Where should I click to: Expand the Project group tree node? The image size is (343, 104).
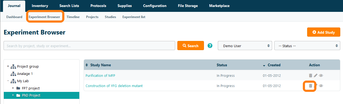click(x=8, y=66)
